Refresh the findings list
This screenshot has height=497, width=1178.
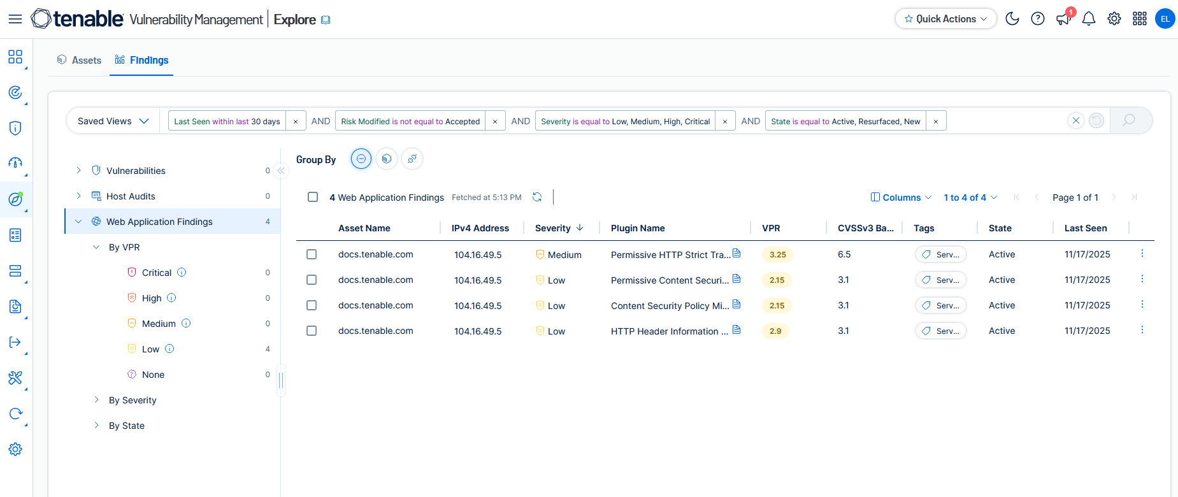pyautogui.click(x=537, y=198)
